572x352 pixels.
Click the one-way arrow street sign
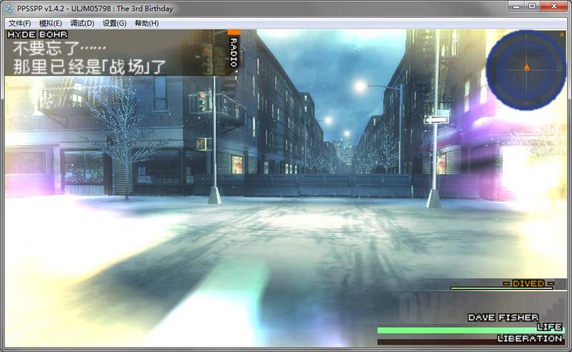(x=436, y=119)
